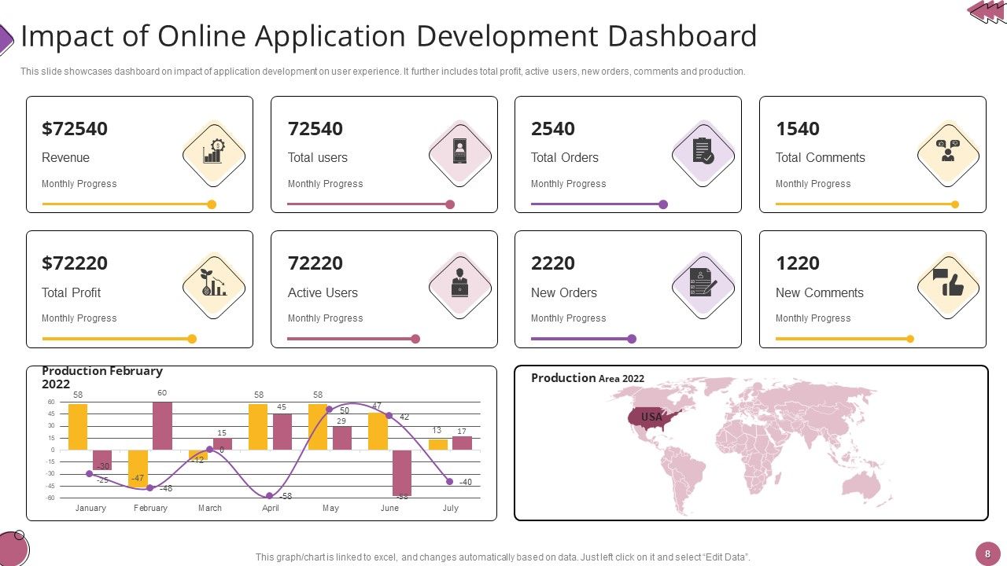Click the Revenue dollar chart icon
Screen dimensions: 1007x566
pos(213,152)
